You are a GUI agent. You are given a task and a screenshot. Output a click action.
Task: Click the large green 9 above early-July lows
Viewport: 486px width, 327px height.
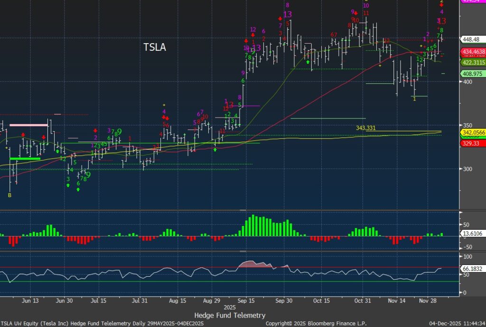point(88,174)
